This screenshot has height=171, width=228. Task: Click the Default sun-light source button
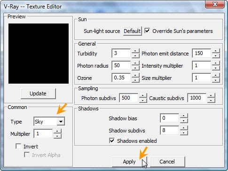point(132,31)
